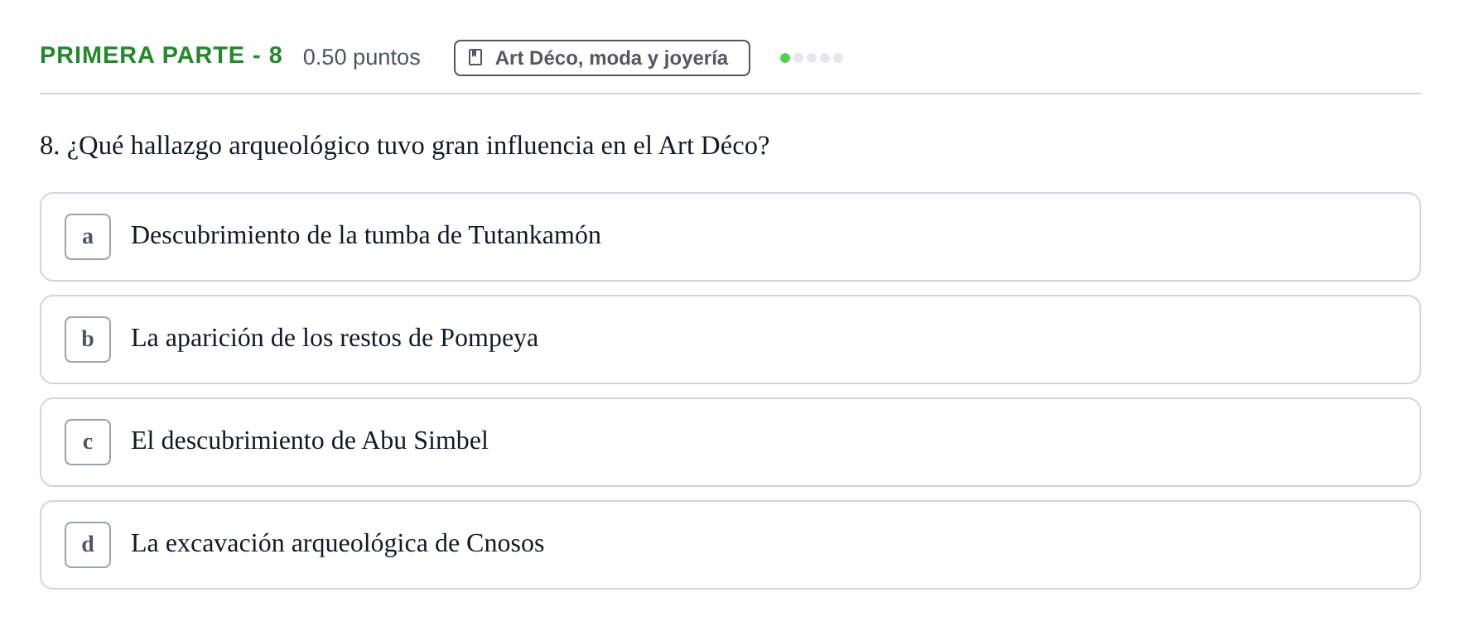Click the question text about Art Déco hallazgo
This screenshot has width=1461, height=631.
(405, 146)
